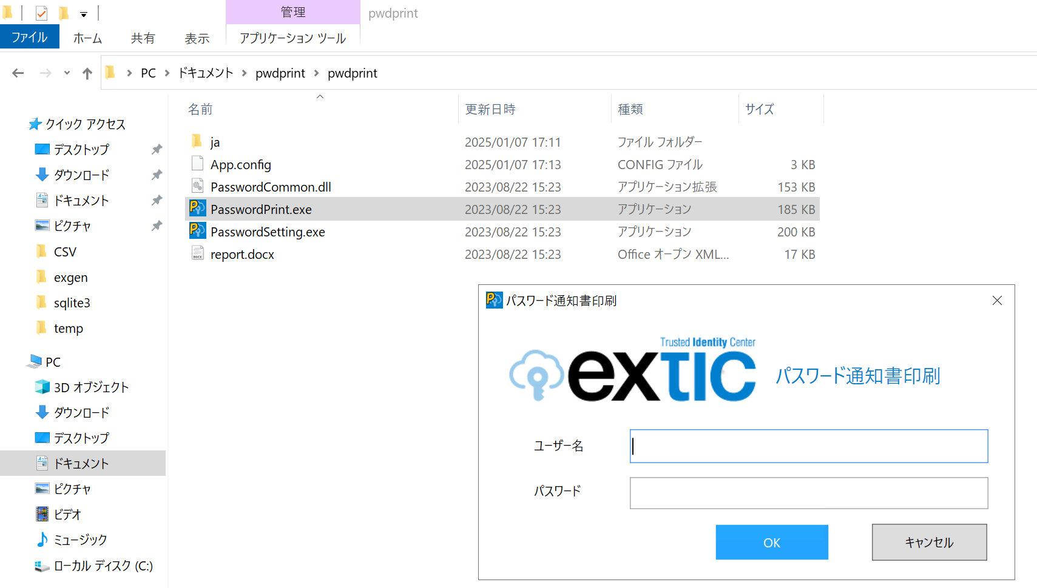Click the ローカル ディスク (C:) drive icon
The height and width of the screenshot is (588, 1037).
coord(42,566)
